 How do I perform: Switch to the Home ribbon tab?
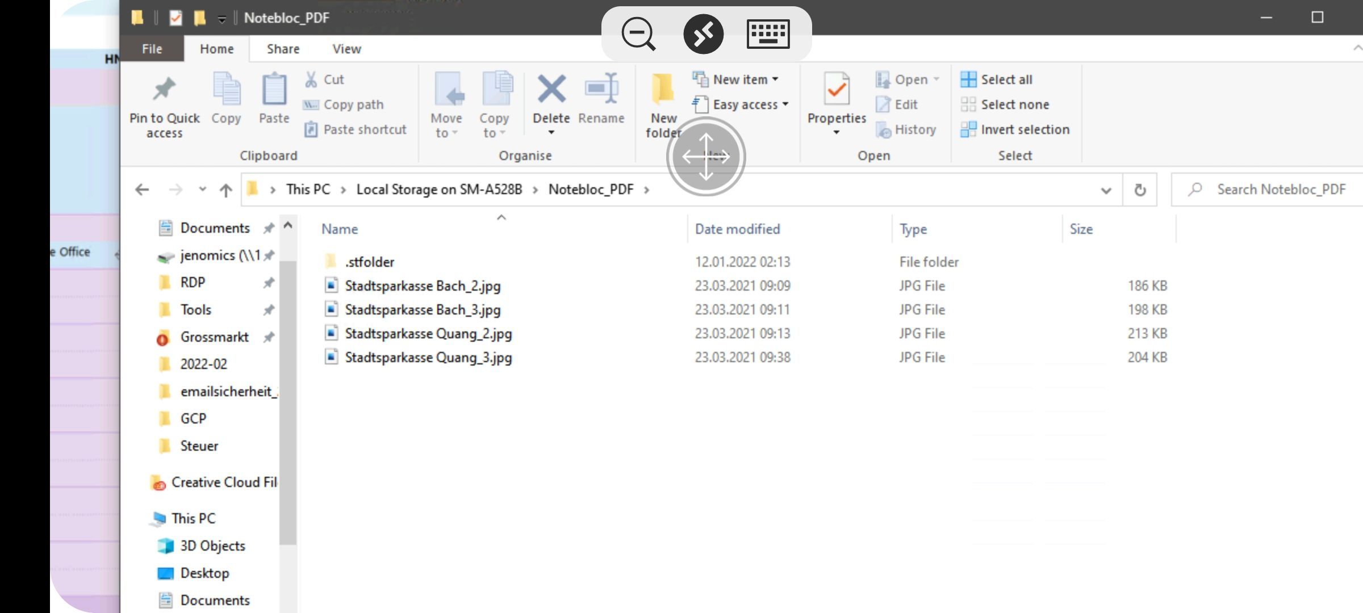coord(216,49)
